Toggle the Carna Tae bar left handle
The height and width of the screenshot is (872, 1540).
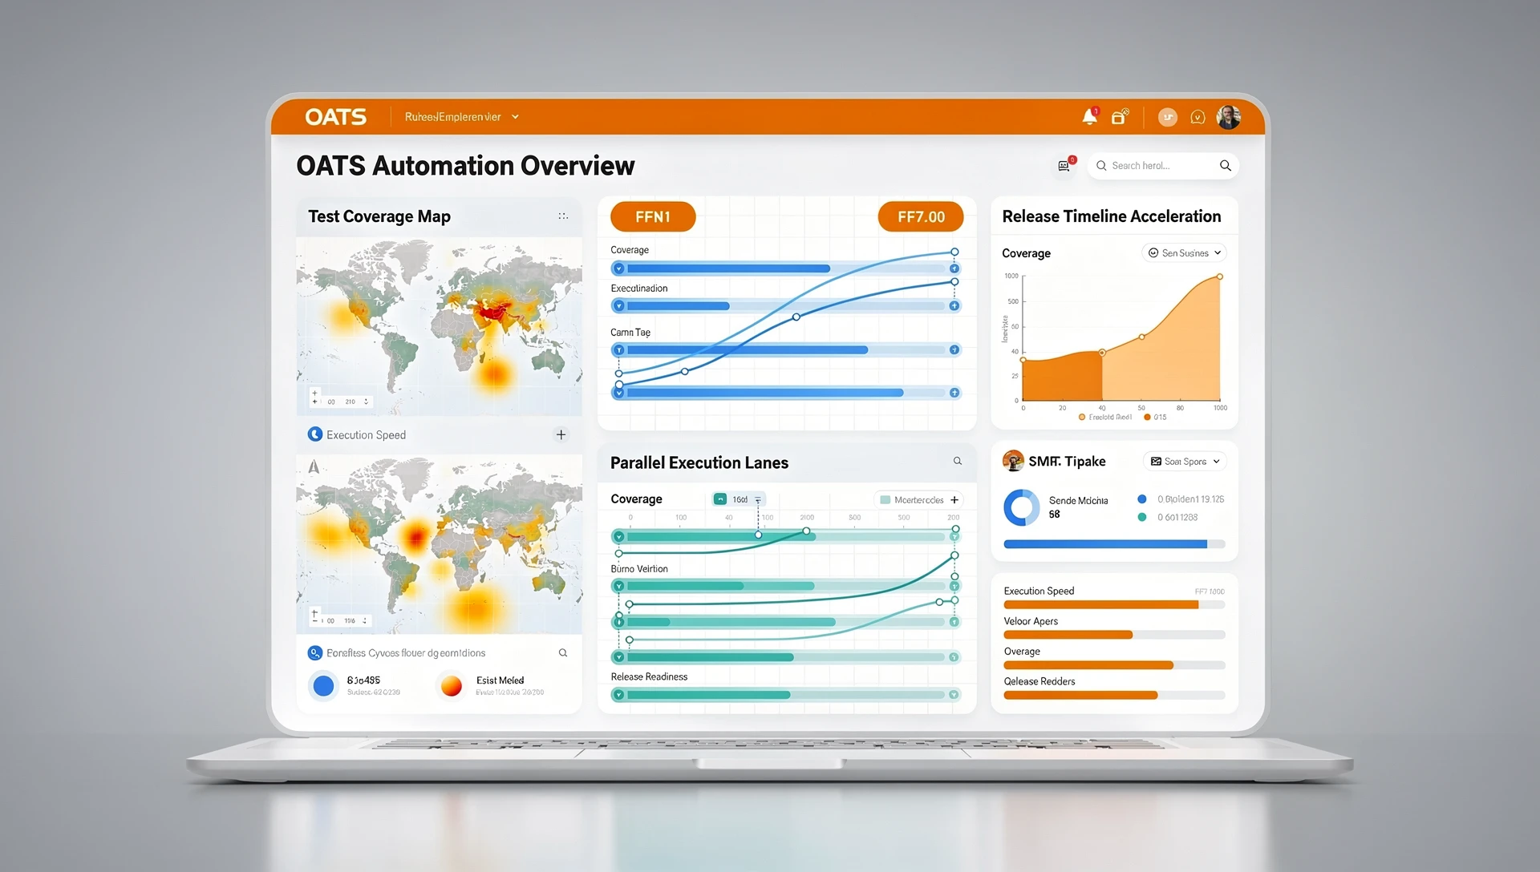618,349
